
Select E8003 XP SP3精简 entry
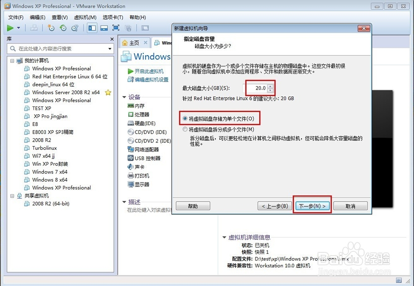53,132
